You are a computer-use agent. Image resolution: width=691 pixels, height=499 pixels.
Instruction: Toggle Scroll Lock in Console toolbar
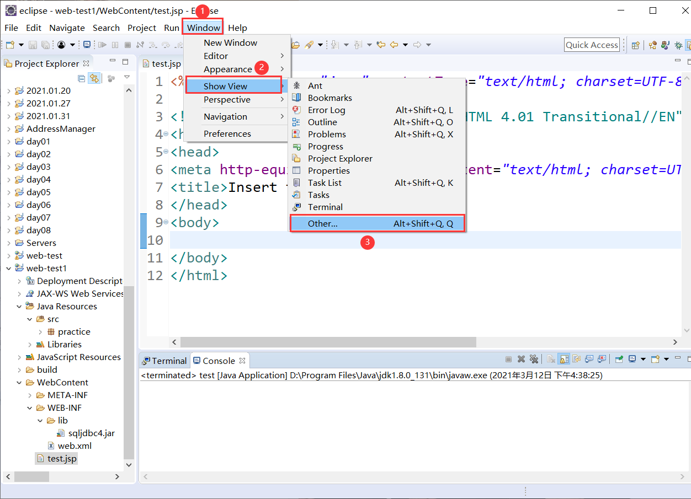[563, 360]
